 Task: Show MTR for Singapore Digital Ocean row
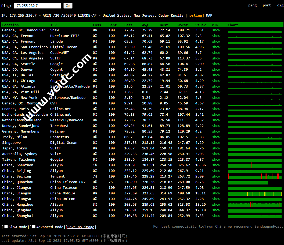click(216, 143)
